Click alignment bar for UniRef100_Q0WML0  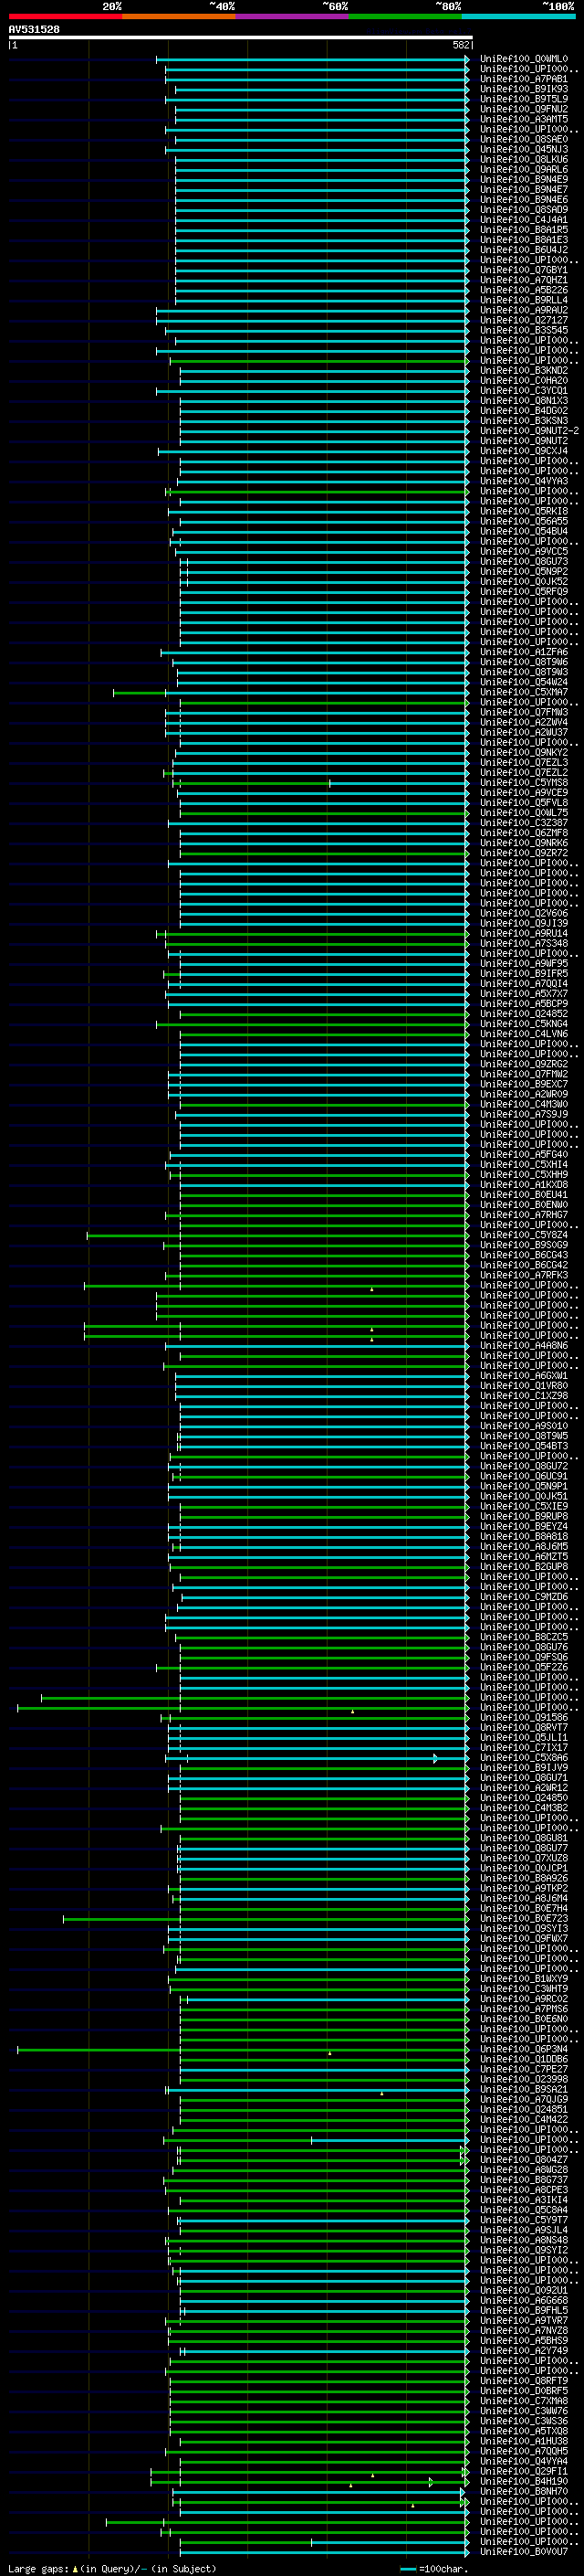(x=312, y=59)
